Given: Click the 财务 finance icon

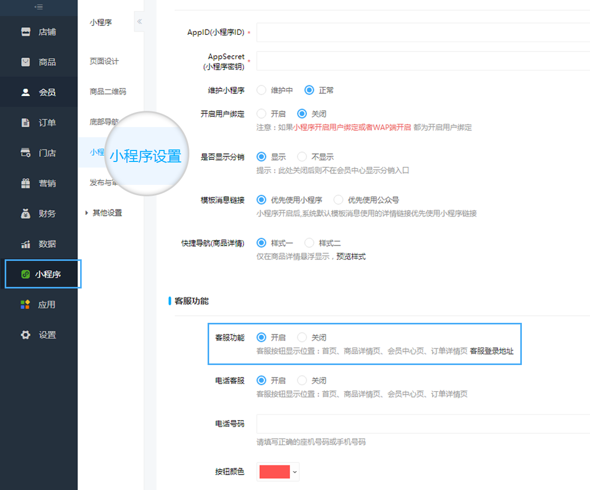Looking at the screenshot, I should coord(24,213).
